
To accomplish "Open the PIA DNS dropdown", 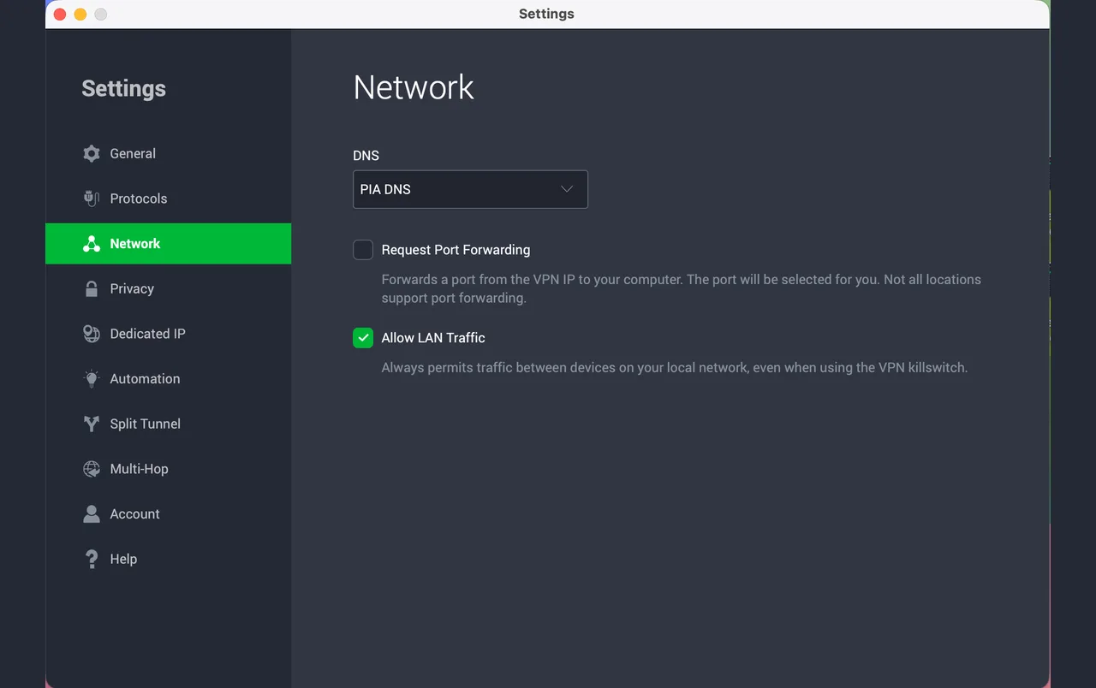I will [470, 189].
